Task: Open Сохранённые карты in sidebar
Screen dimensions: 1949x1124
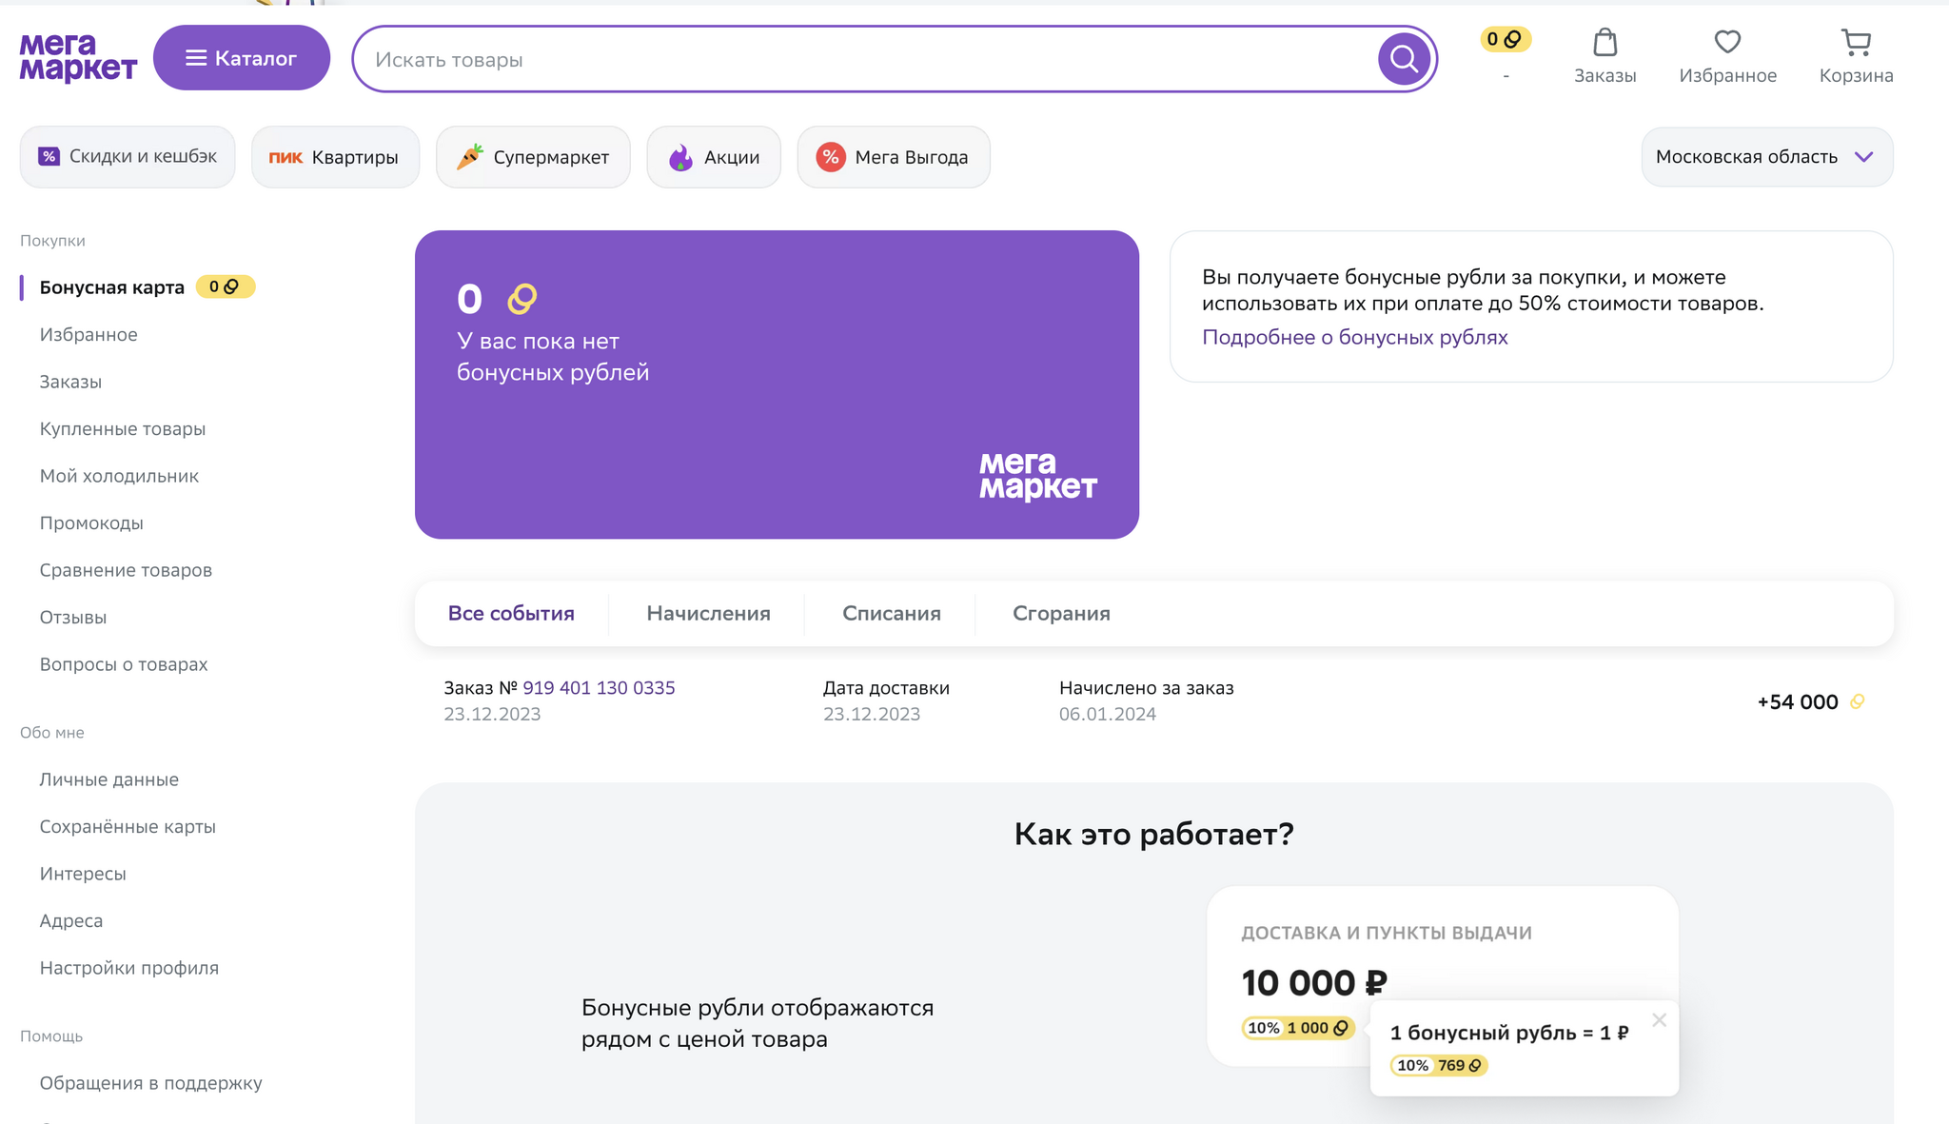Action: click(128, 826)
